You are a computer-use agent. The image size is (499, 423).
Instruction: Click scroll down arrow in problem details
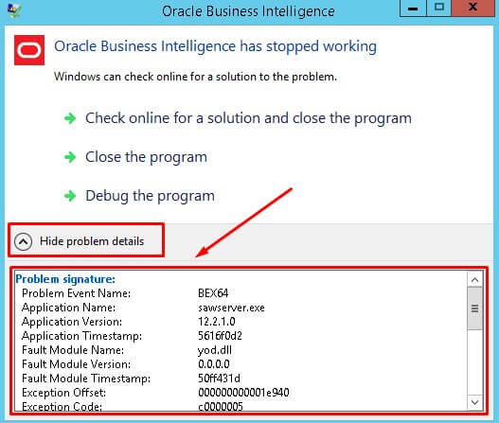pyautogui.click(x=474, y=402)
